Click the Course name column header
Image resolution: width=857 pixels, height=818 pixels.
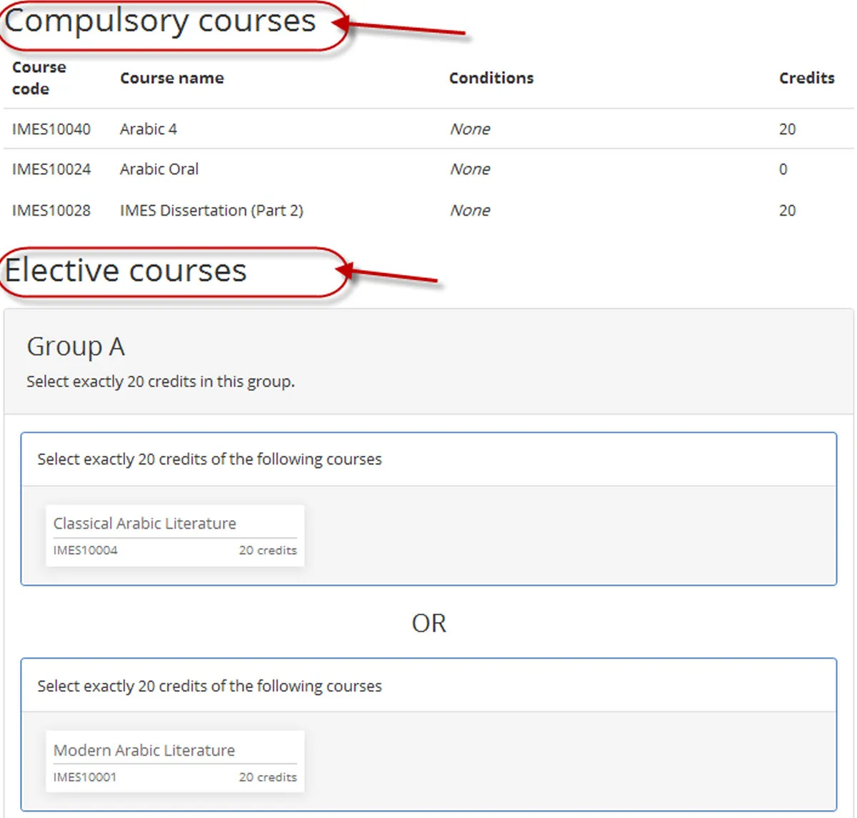coord(171,78)
